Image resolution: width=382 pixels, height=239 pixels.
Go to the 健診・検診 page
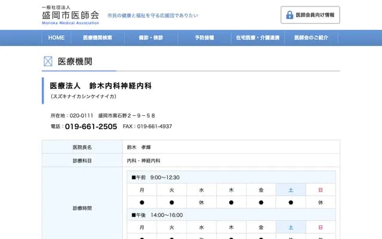click(150, 38)
